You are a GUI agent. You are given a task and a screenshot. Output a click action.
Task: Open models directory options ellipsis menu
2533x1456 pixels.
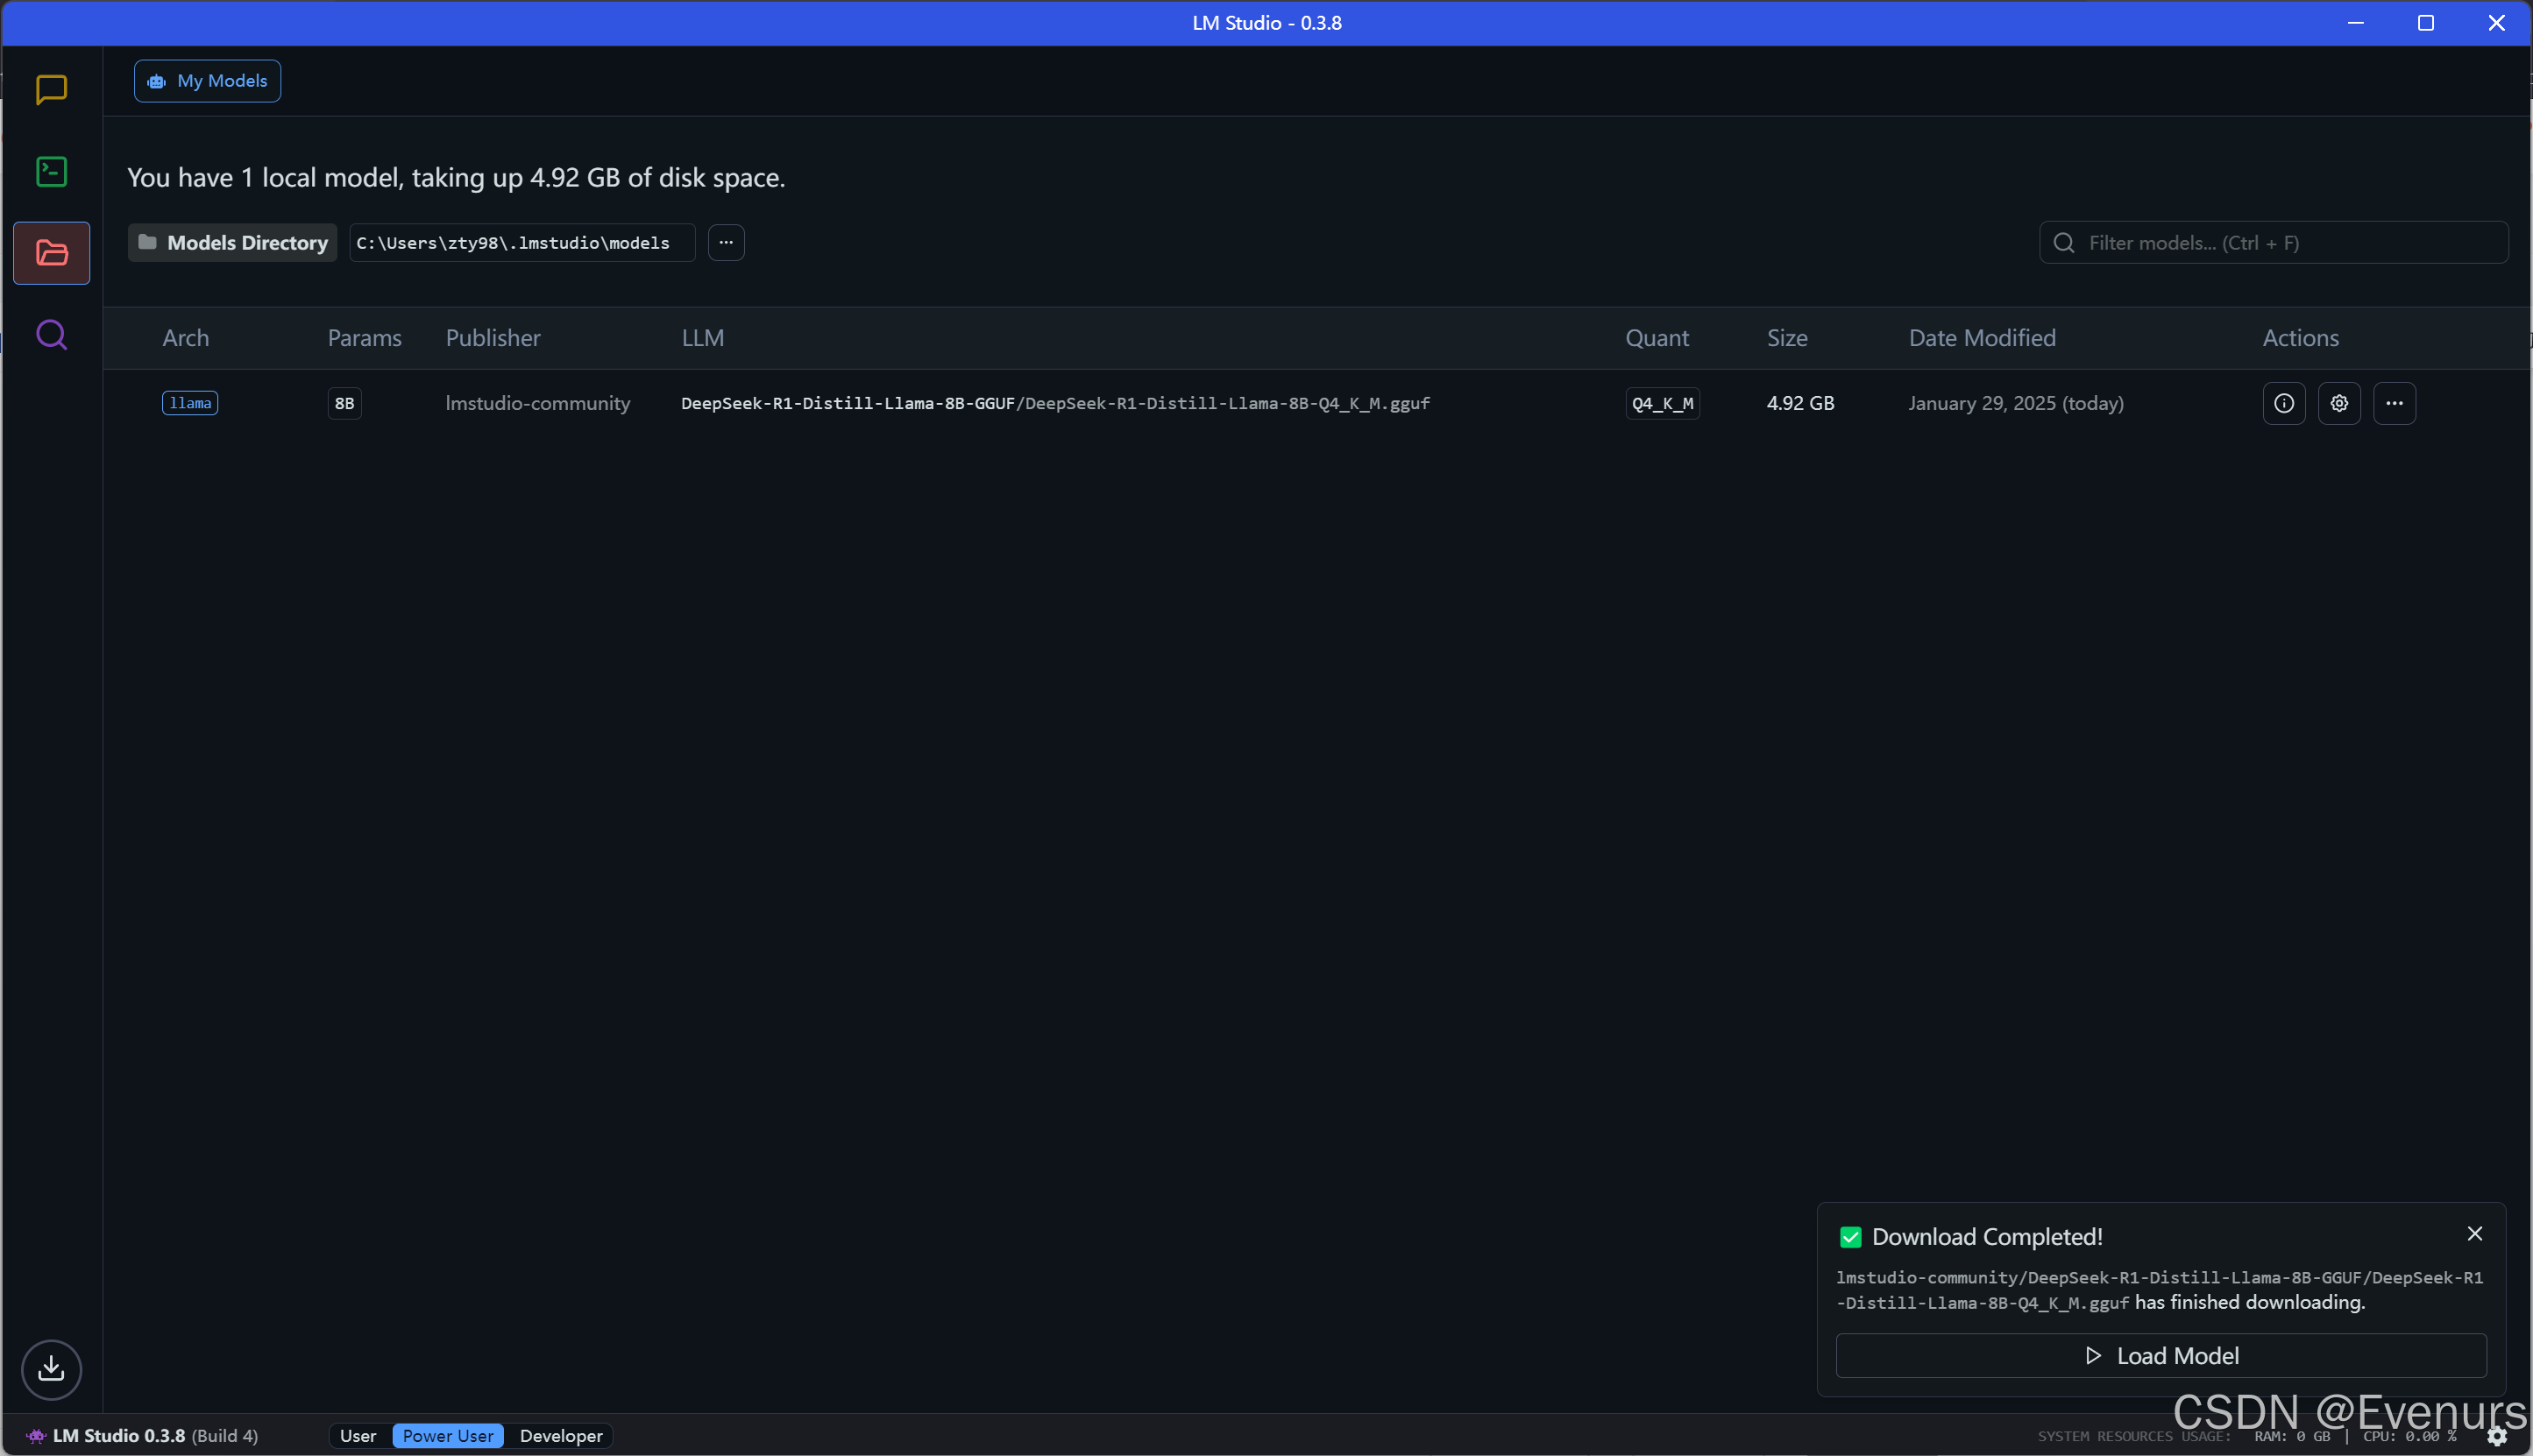pos(727,242)
